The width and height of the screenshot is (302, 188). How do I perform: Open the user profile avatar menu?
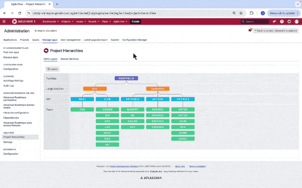[x=297, y=22]
